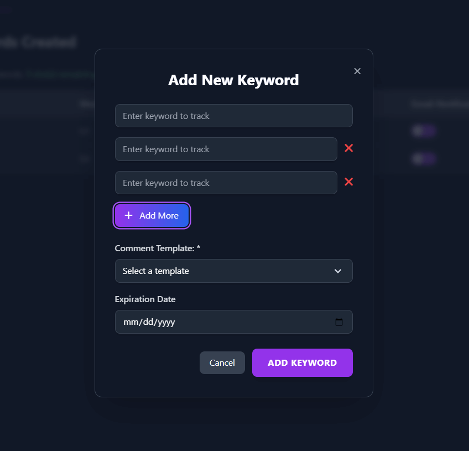Click the Expiration Date mm/dd/yyyy field
469x451 pixels.
coord(221,322)
